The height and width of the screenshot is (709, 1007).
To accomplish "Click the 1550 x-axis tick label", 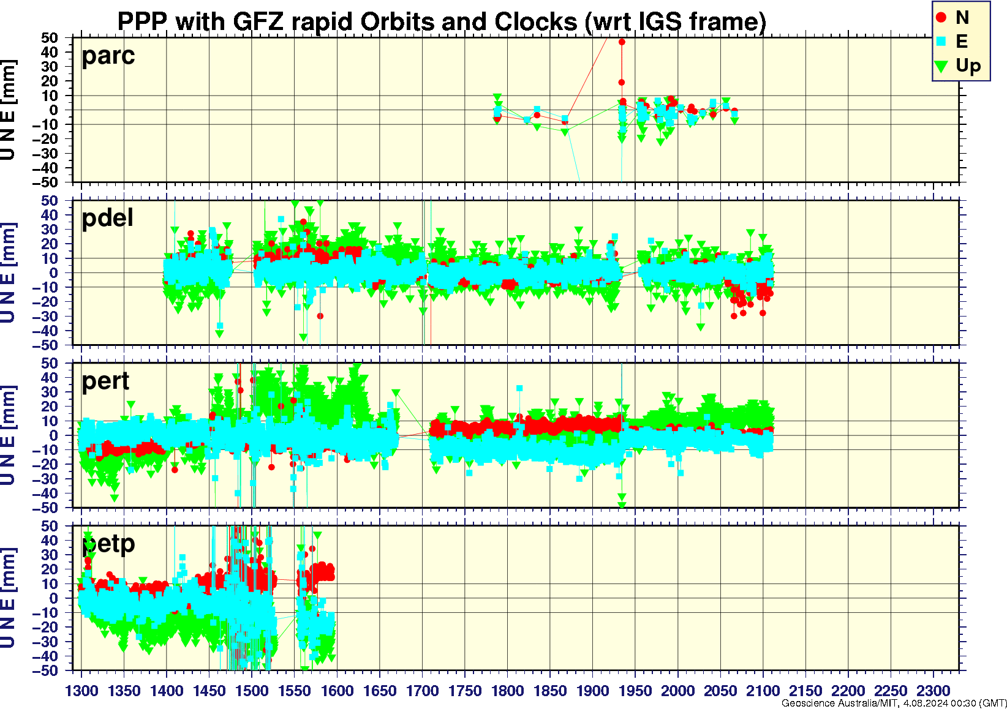I will tap(295, 691).
